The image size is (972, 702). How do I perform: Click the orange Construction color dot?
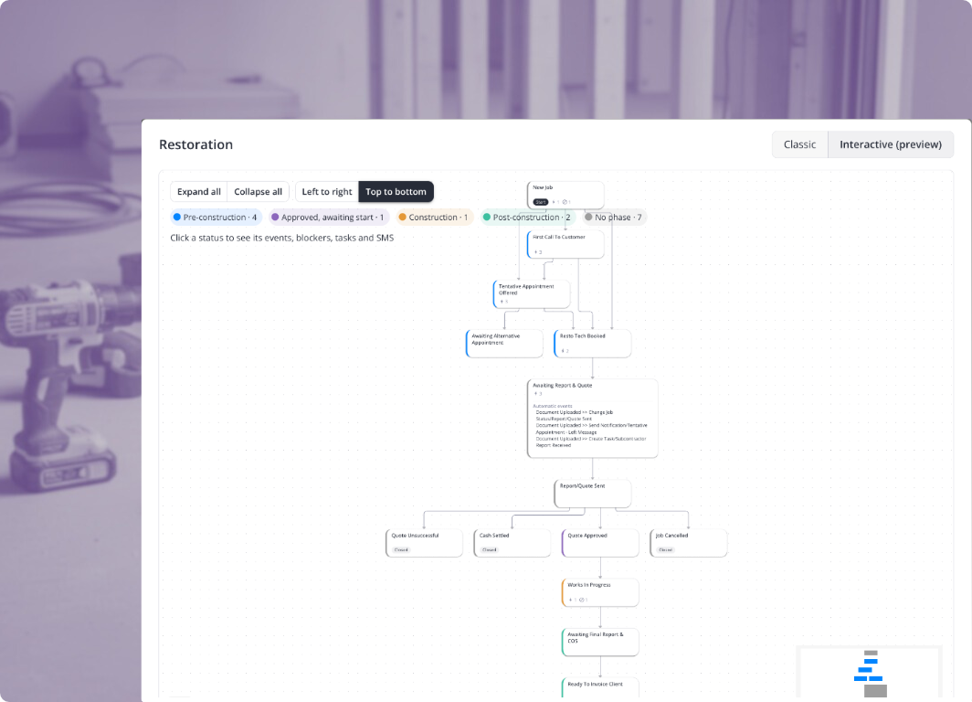[402, 217]
